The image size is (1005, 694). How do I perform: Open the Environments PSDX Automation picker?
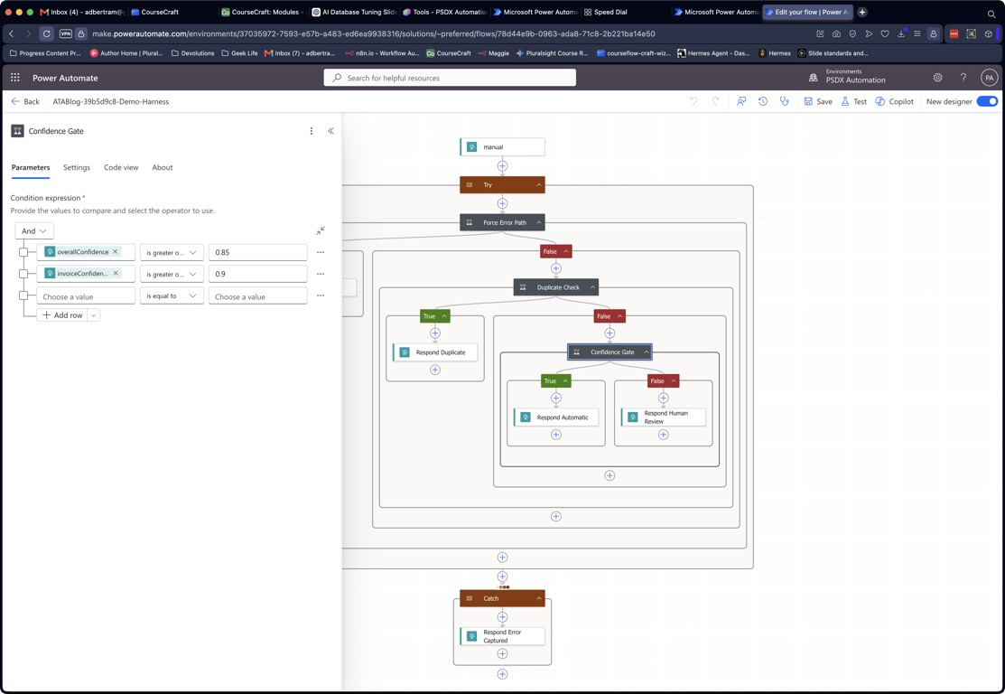click(848, 76)
